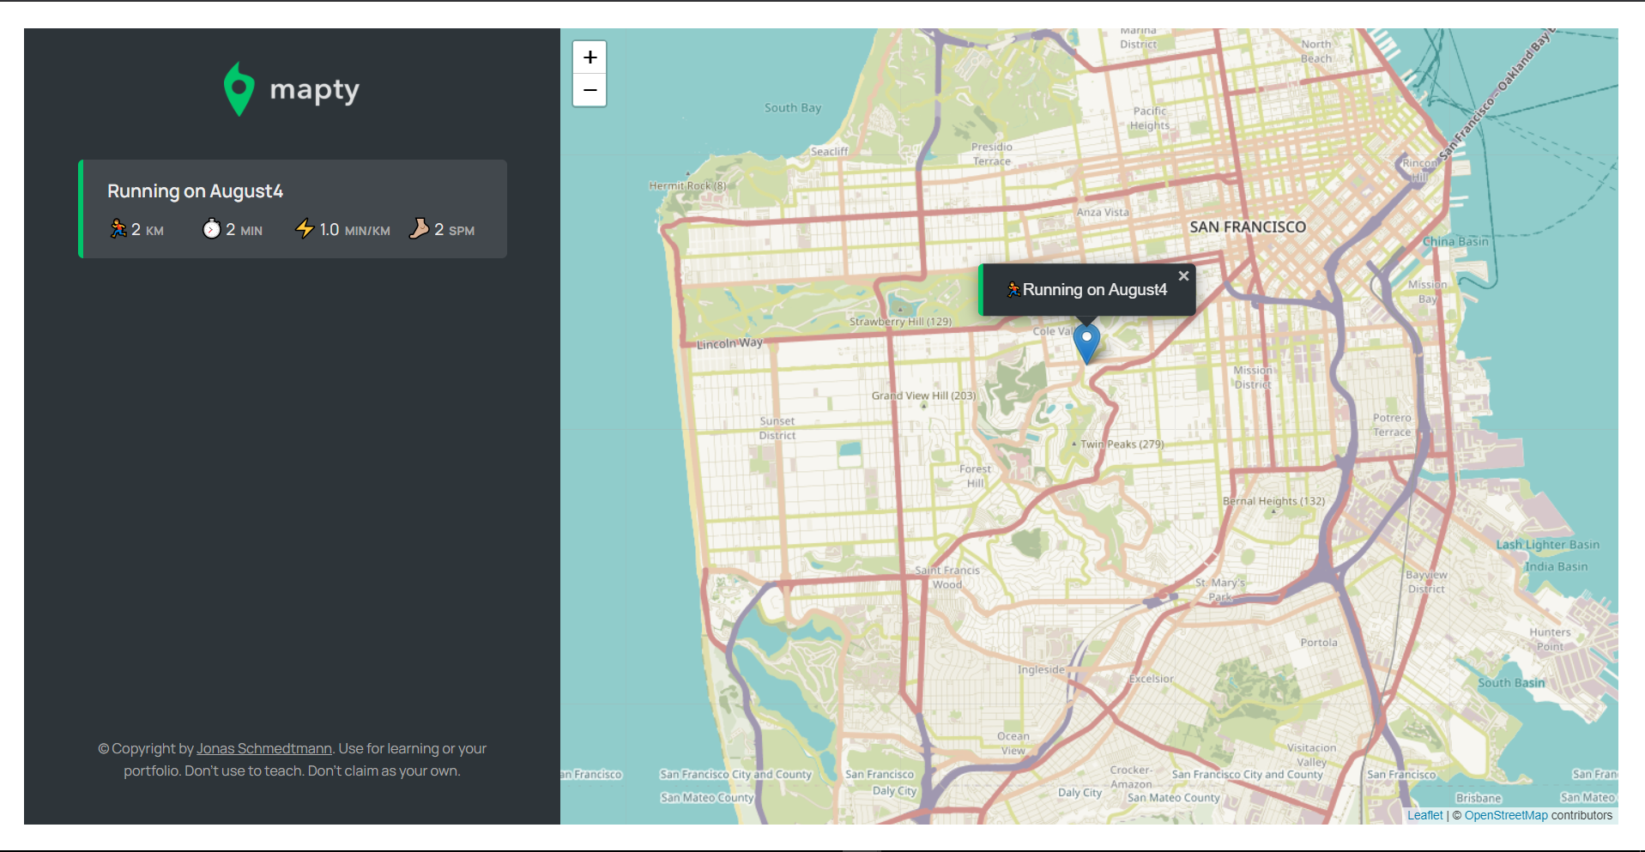Click the running figure icon on workout stats
This screenshot has height=852, width=1645.
click(x=119, y=228)
